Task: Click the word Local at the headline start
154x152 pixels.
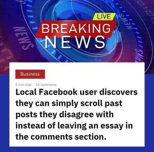Action: pos(26,92)
